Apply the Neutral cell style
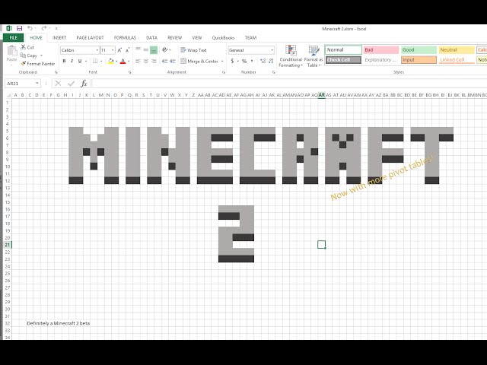The image size is (487, 365). pyautogui.click(x=457, y=49)
